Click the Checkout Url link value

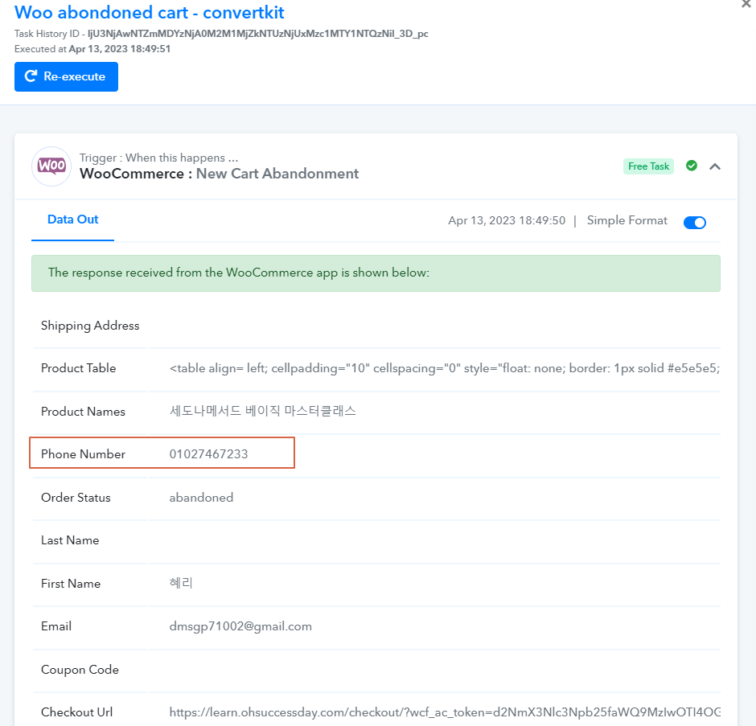click(445, 712)
